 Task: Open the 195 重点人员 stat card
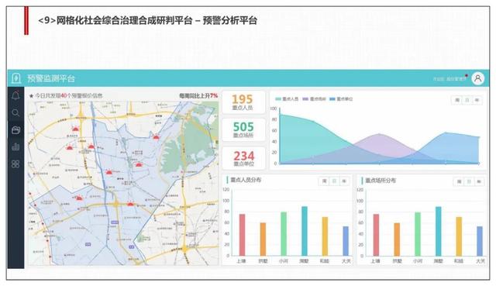click(243, 102)
